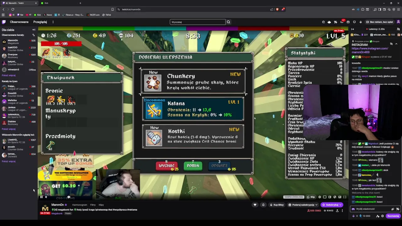Open Jankos channel in sidebar
This screenshot has height=226, width=402.
point(18,109)
